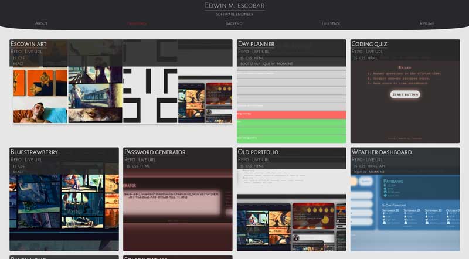Switch to the Backend projects tab
The height and width of the screenshot is (259, 469).
[234, 23]
